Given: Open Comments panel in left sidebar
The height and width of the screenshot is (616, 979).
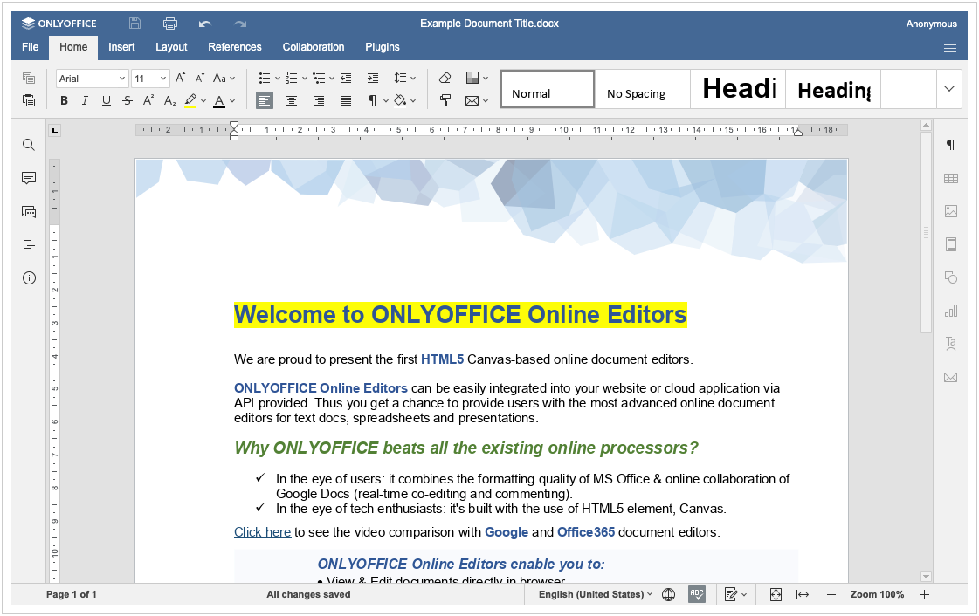Looking at the screenshot, I should 29,178.
